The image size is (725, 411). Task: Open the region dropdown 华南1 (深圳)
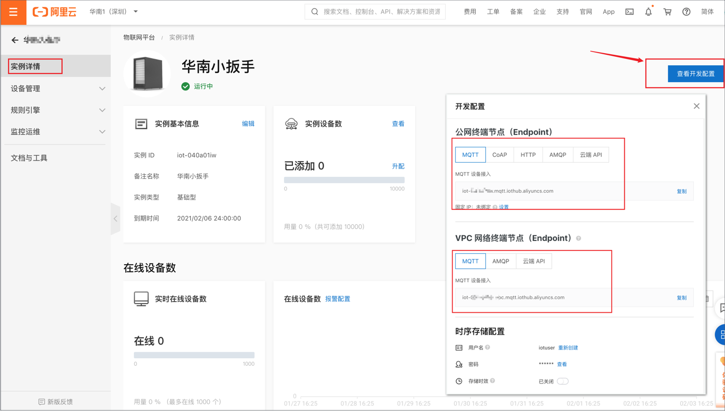point(113,12)
